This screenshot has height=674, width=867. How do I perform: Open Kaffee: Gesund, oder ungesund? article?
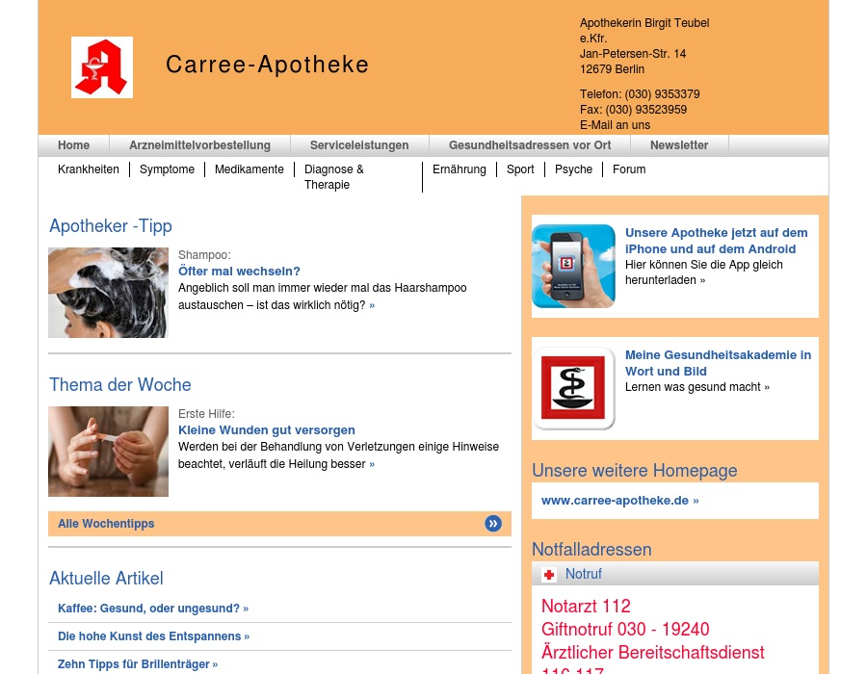152,609
